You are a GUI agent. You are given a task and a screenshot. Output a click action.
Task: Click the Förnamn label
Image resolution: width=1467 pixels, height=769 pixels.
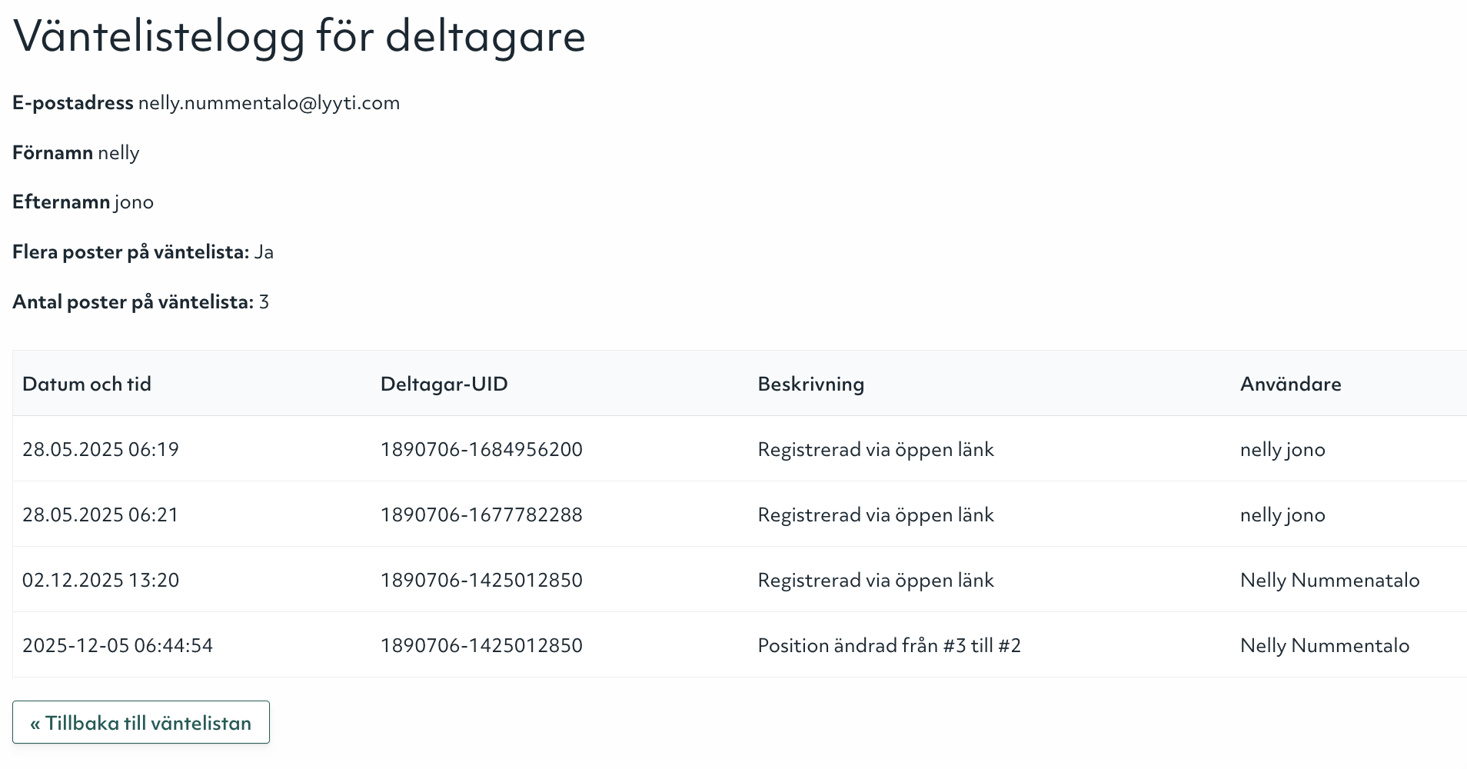(52, 153)
